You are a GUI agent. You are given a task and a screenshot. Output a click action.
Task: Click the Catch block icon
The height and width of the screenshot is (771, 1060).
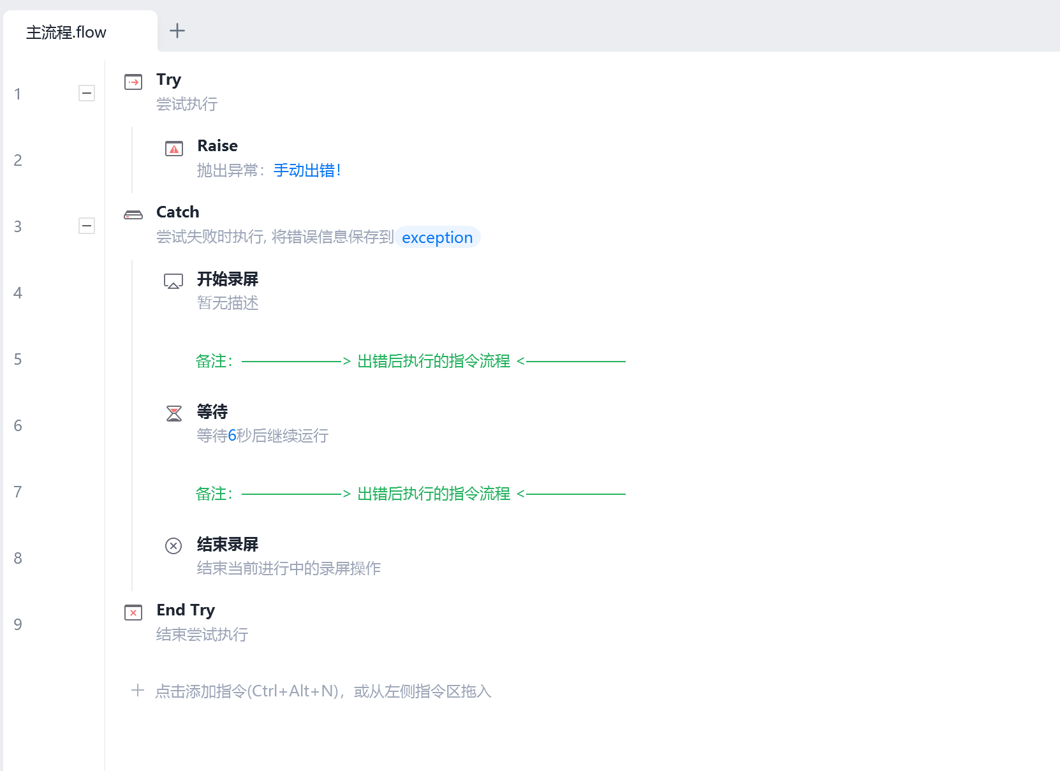(133, 215)
